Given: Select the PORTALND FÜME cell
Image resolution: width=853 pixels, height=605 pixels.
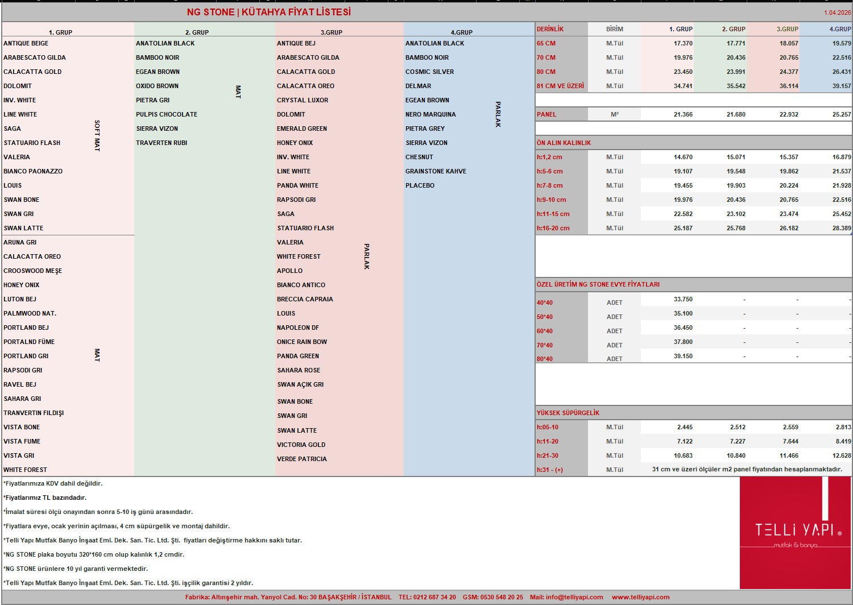Looking at the screenshot, I should 29,342.
